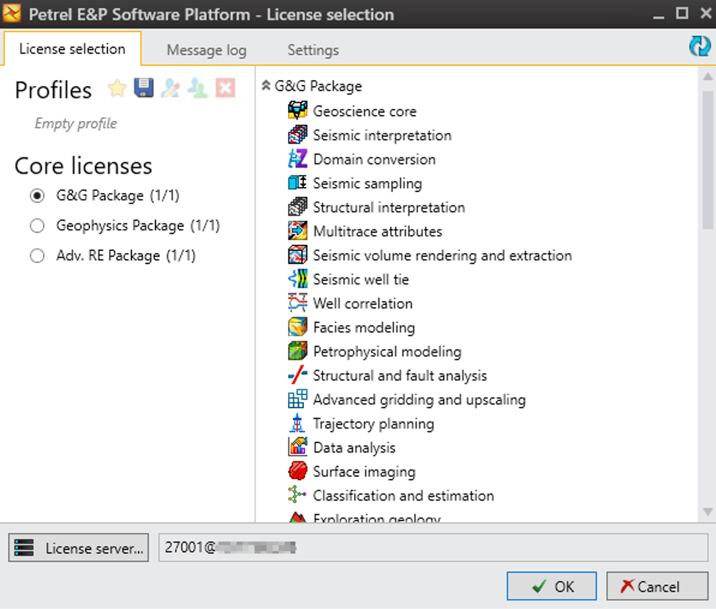Image resolution: width=716 pixels, height=609 pixels.
Task: Click the Trajectory planning module icon
Action: (298, 423)
